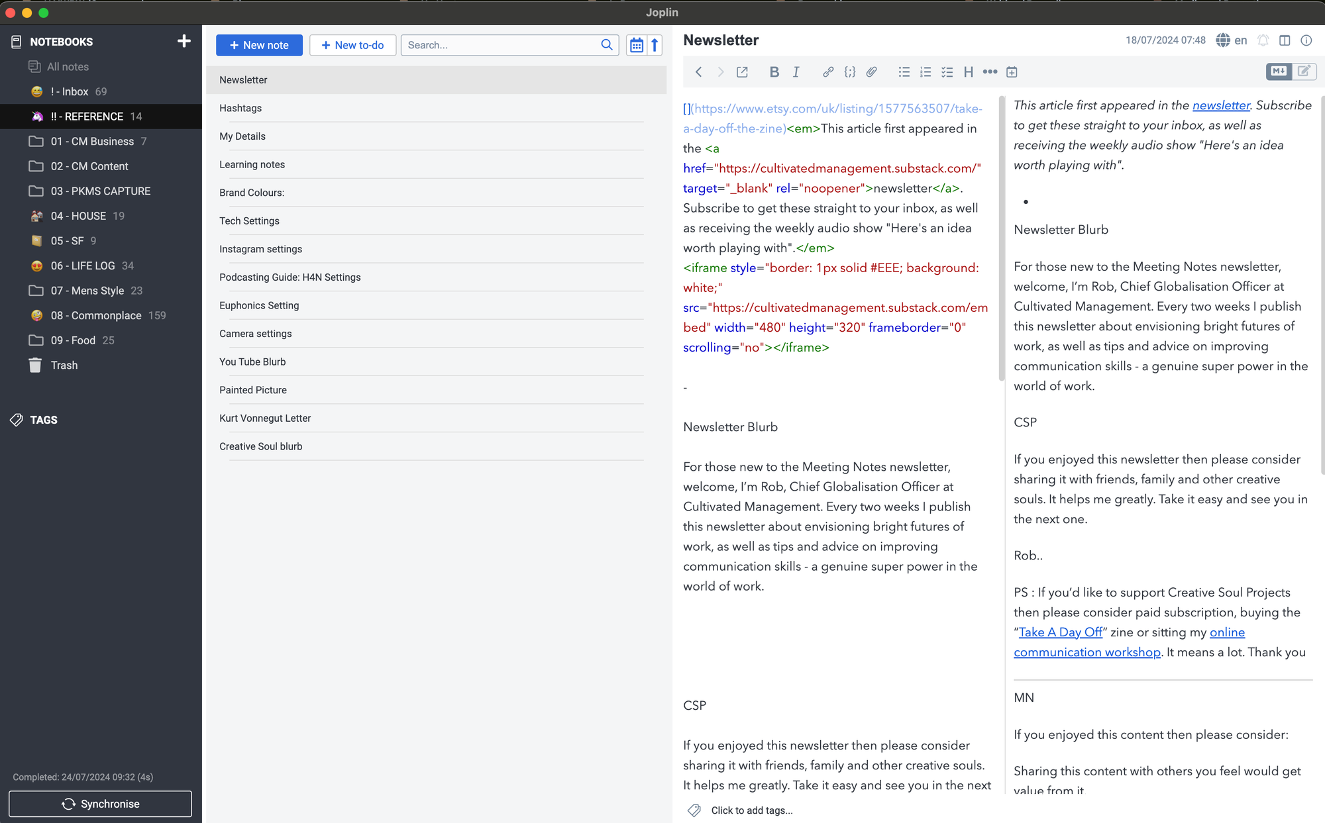The image size is (1325, 823).
Task: Open the 08 - Commonplace notebook
Action: pyautogui.click(x=96, y=315)
